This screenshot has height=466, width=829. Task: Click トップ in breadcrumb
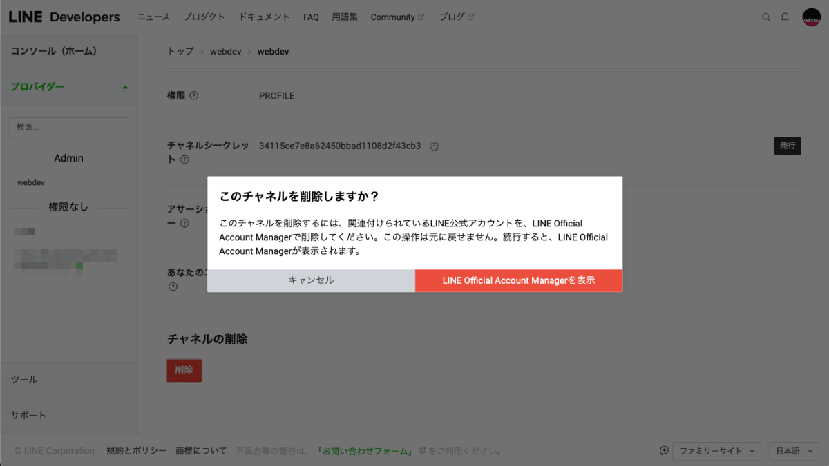[x=180, y=52]
